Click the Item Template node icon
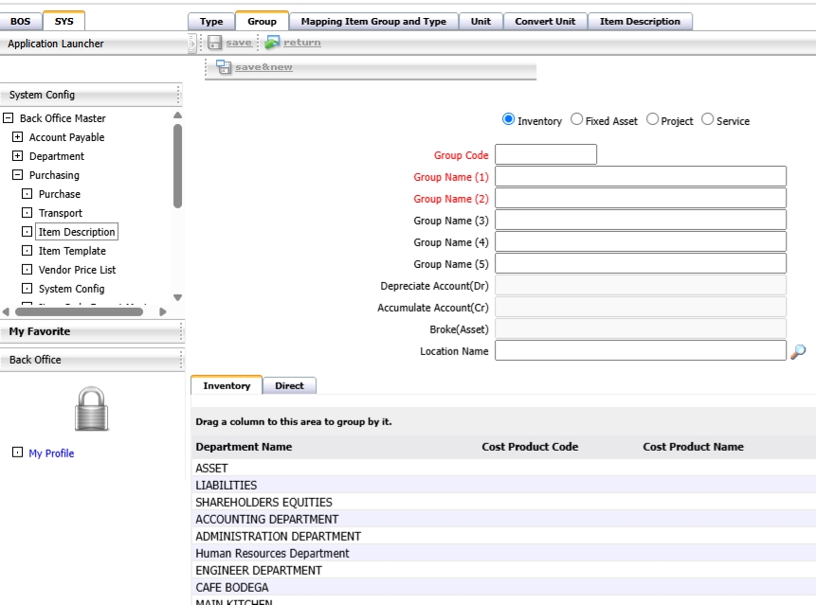 coord(27,251)
